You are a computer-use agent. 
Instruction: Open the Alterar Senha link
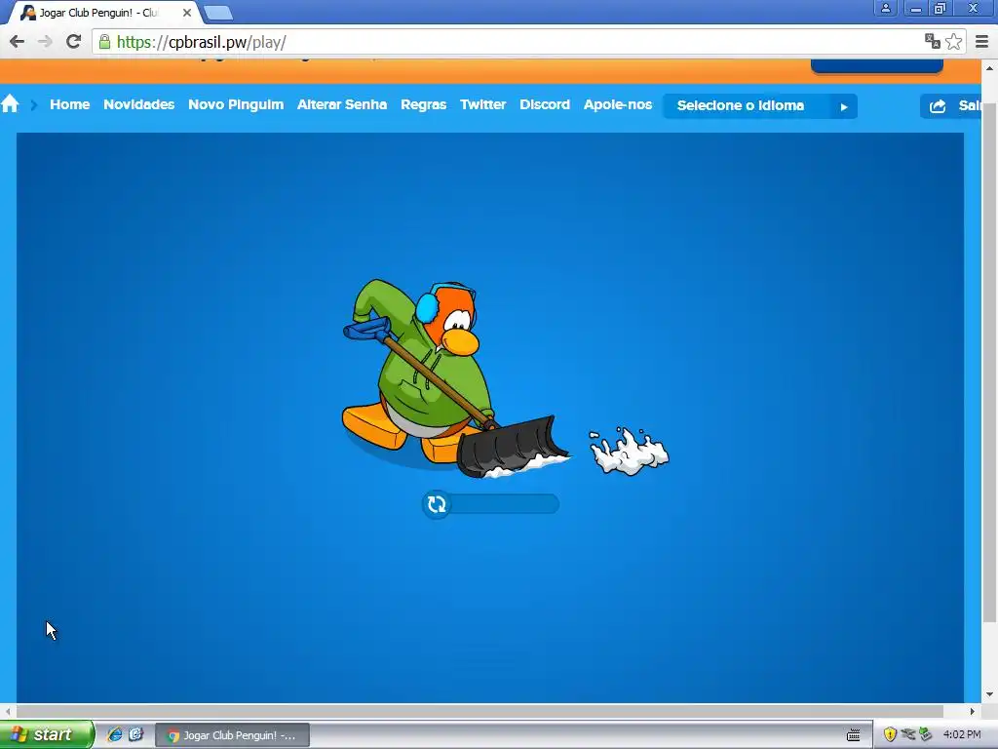click(342, 104)
